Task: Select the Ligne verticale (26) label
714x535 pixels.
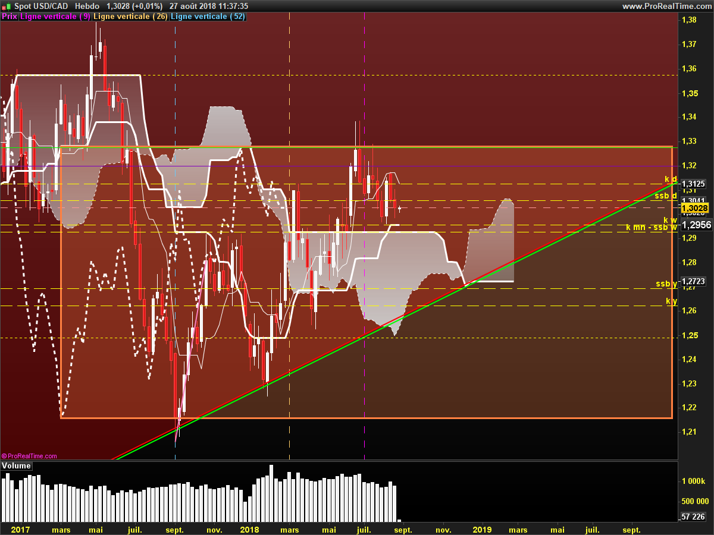Action: click(131, 17)
